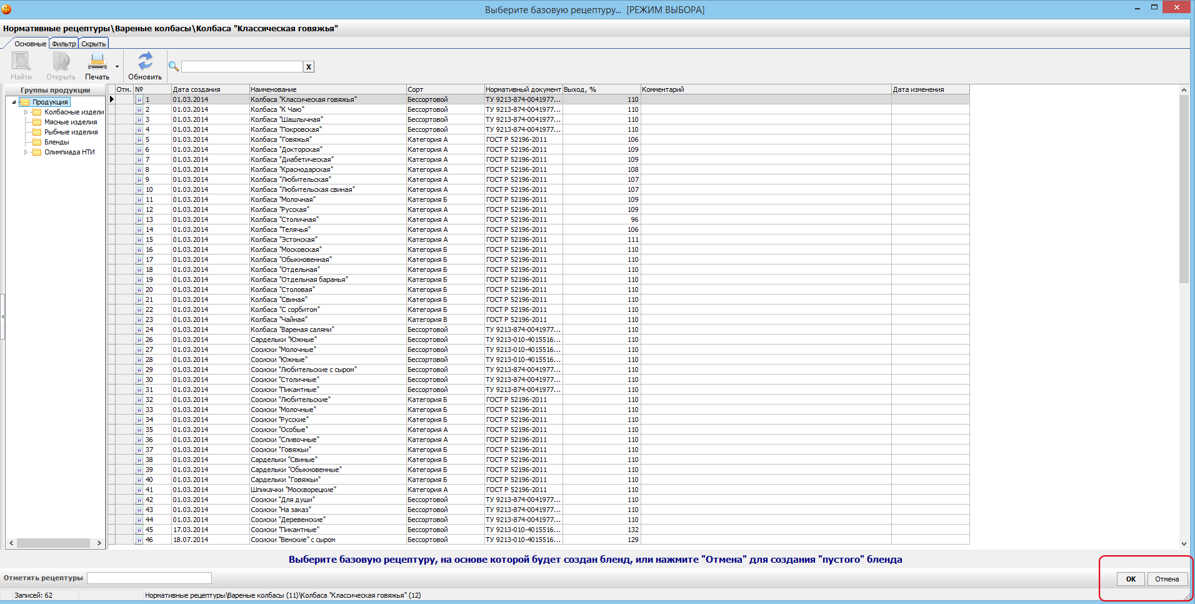Expand the Колбасные изделия tree node

coord(26,113)
